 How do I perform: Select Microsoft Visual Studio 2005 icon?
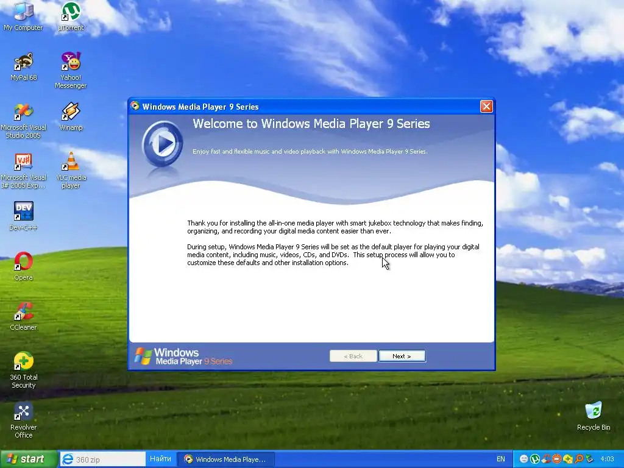coord(23,121)
